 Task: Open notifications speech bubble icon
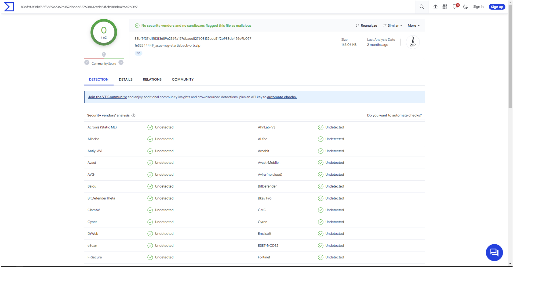[x=455, y=7]
